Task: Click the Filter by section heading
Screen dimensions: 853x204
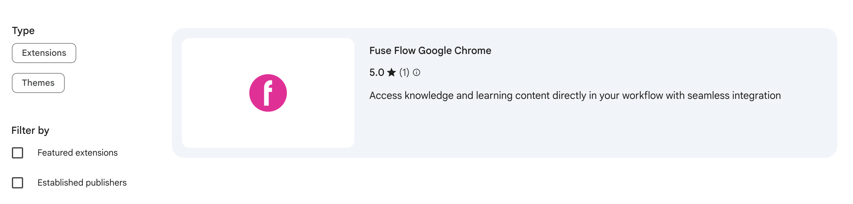Action: point(30,130)
